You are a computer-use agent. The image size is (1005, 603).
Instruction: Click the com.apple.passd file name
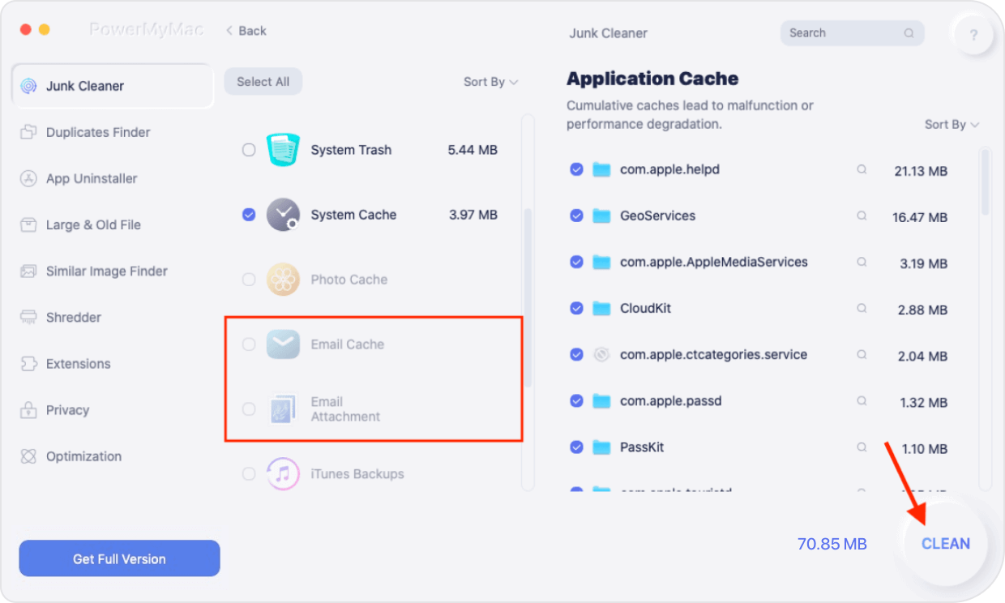point(671,400)
